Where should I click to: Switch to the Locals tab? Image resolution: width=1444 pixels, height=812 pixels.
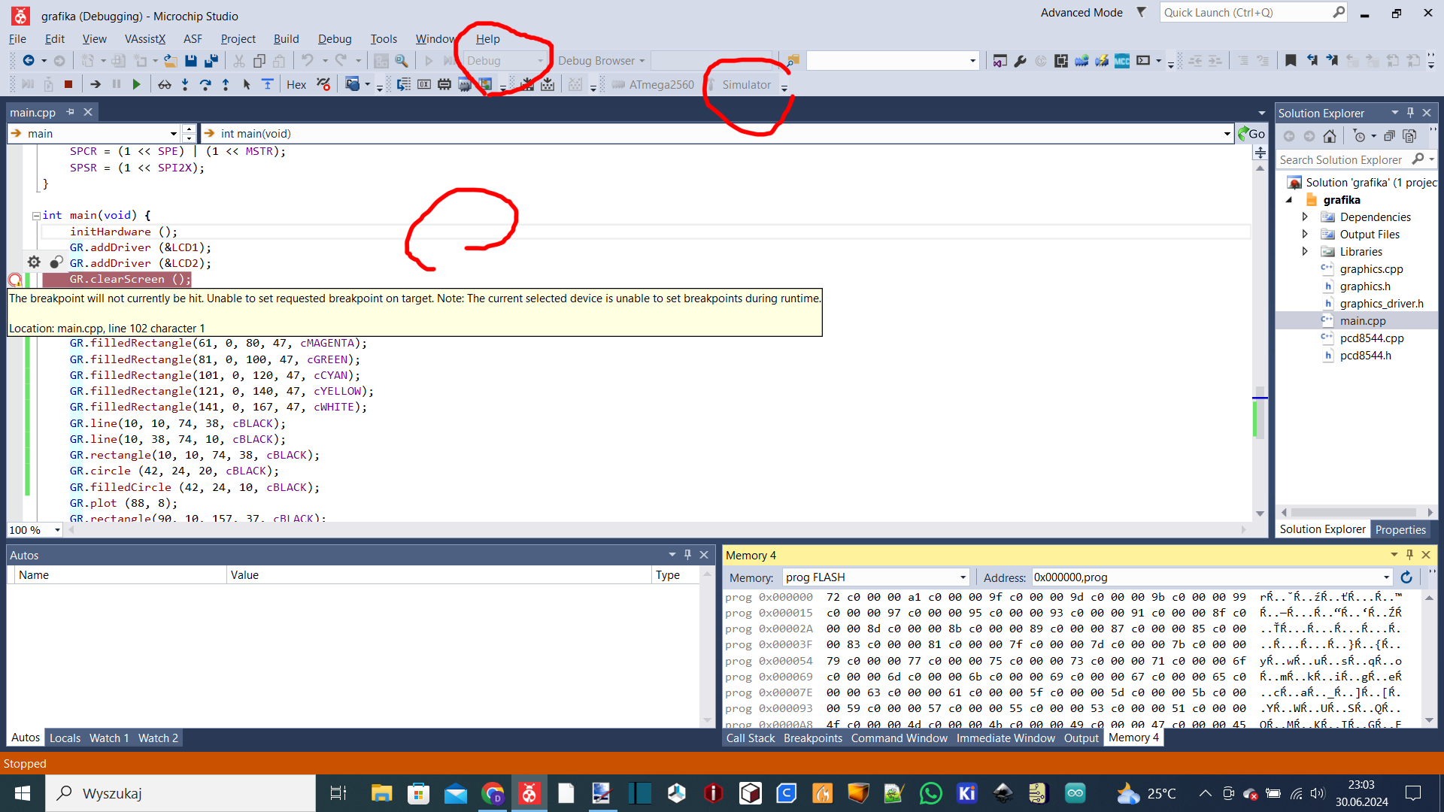(x=65, y=738)
